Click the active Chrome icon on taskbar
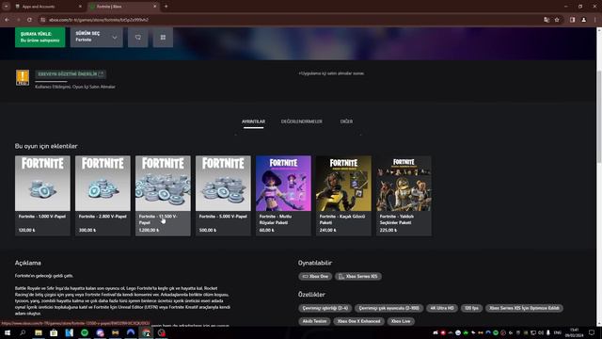Image resolution: width=602 pixels, height=339 pixels. pyautogui.click(x=146, y=332)
